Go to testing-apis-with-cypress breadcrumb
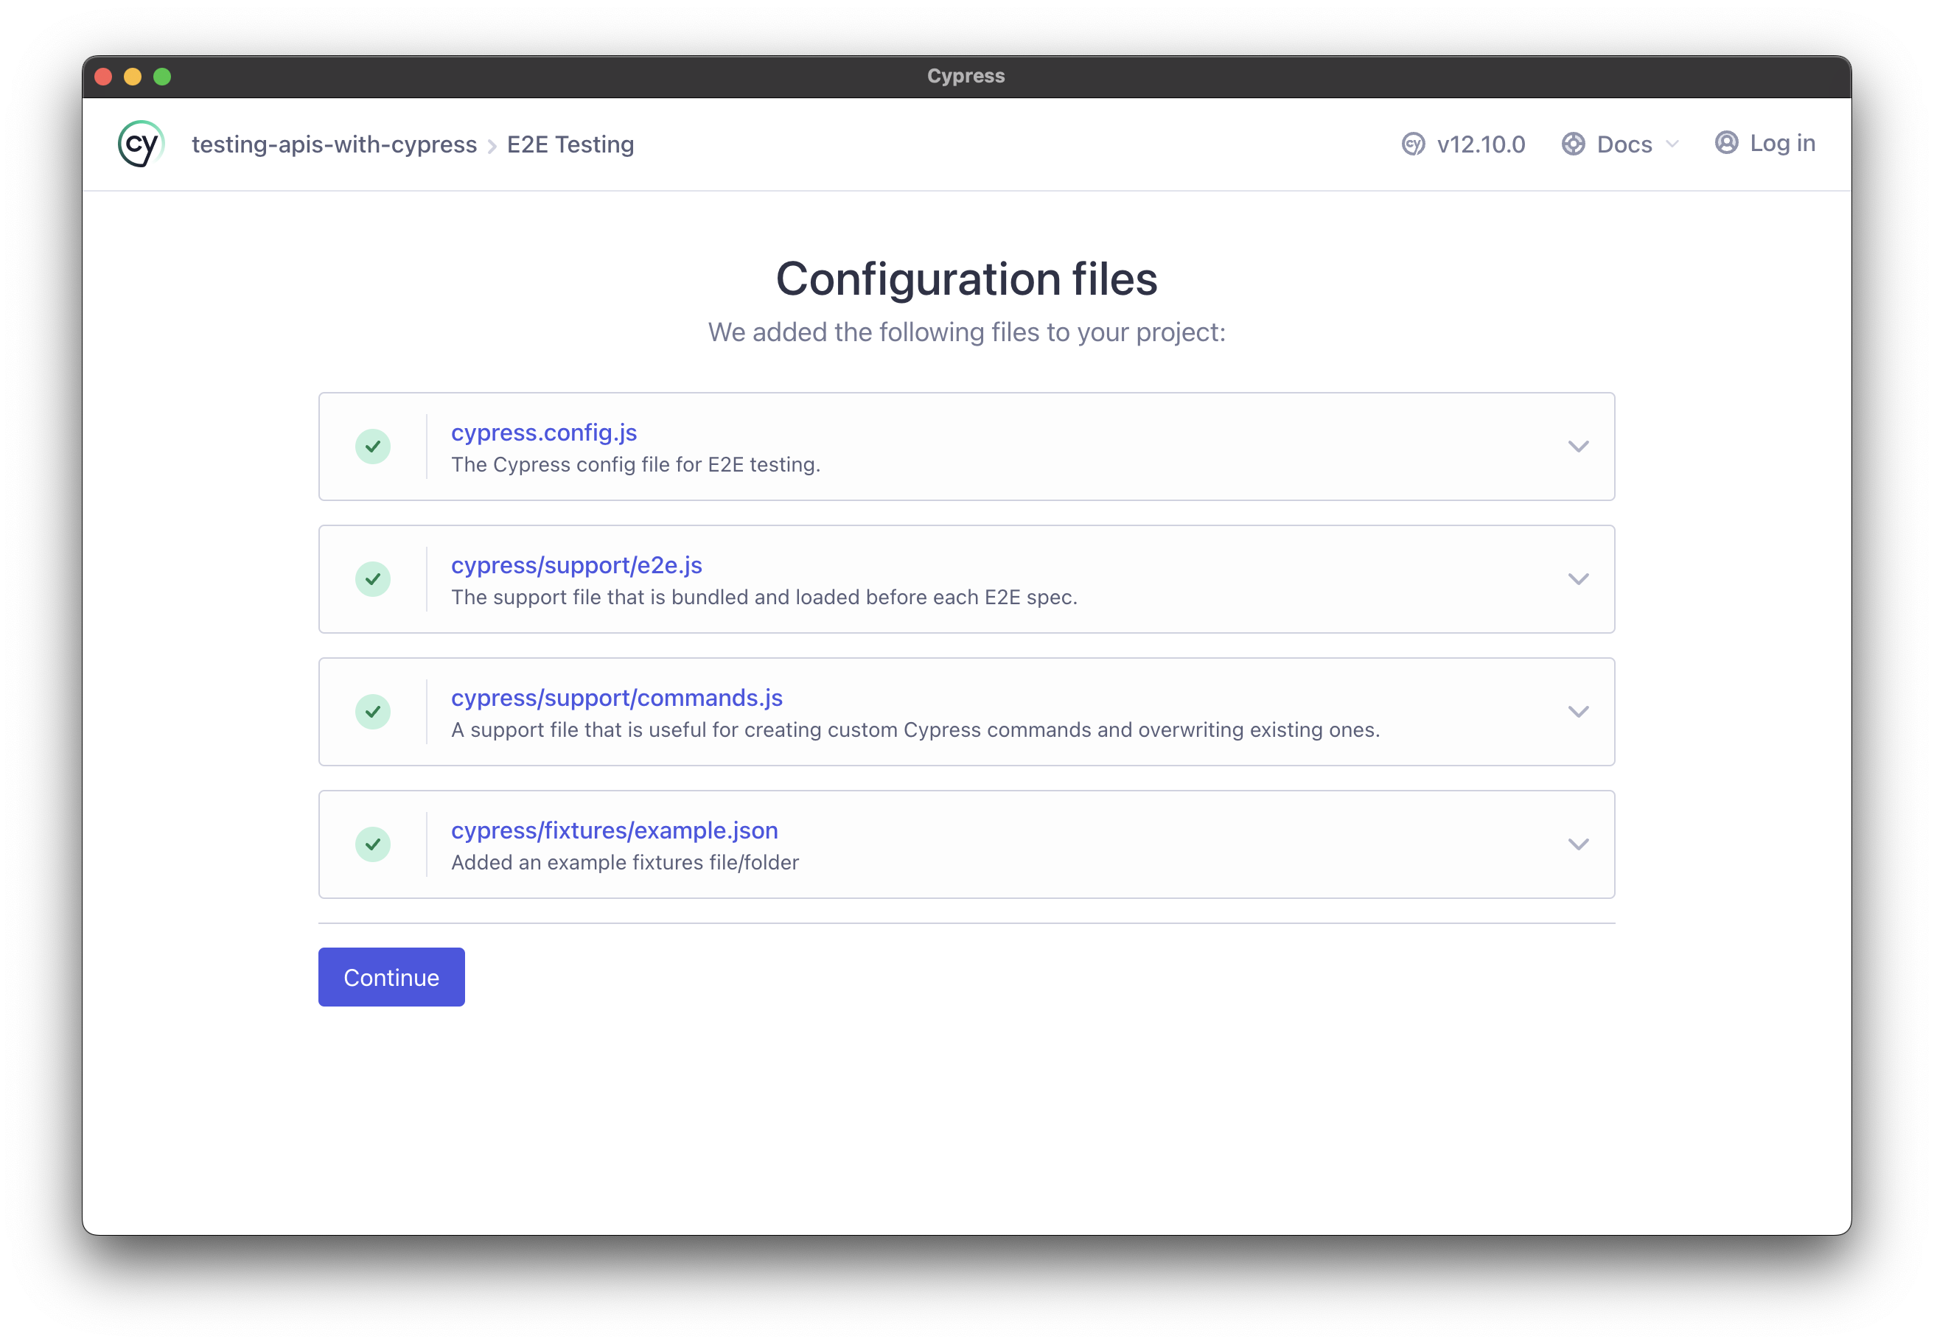This screenshot has height=1344, width=1934. (334, 144)
